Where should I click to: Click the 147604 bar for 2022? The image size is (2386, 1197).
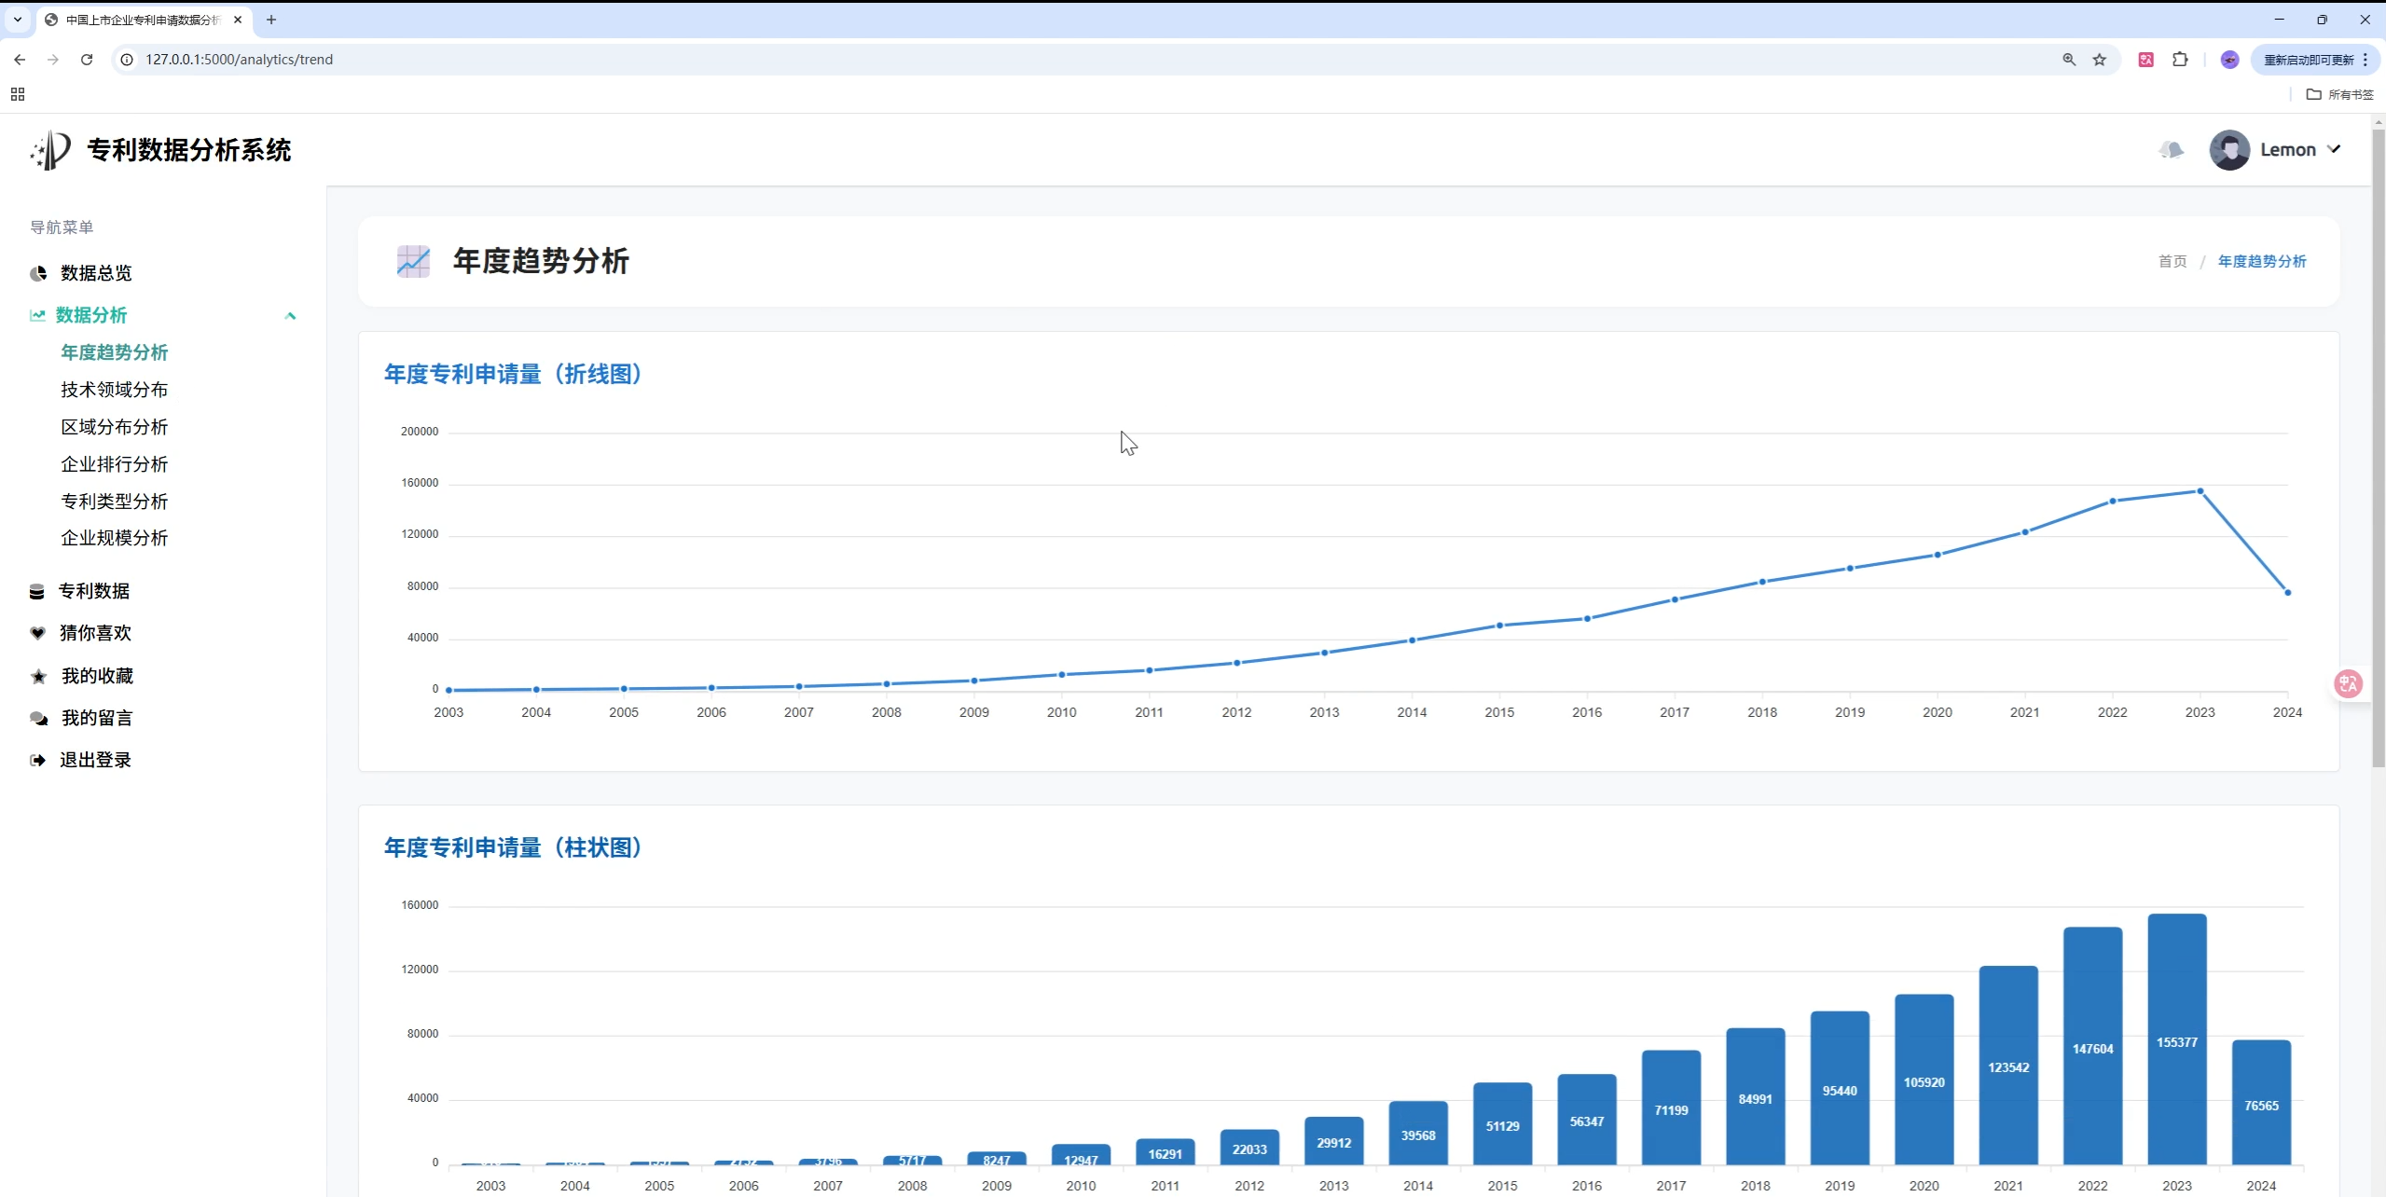click(x=2092, y=1046)
